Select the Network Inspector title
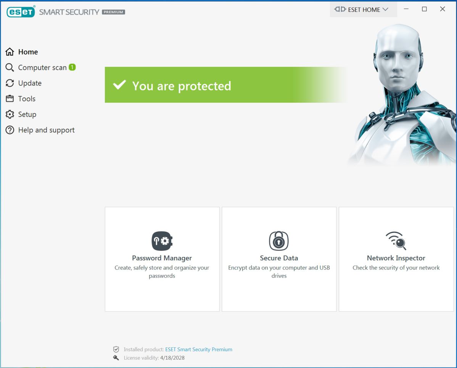Screen dimensions: 457x368 tap(396, 258)
